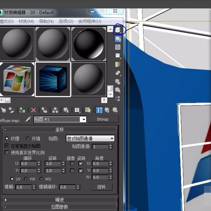211x211 pixels.
Task: Open the 贴图 #1 name dropdown arrow
Action: click(x=84, y=119)
